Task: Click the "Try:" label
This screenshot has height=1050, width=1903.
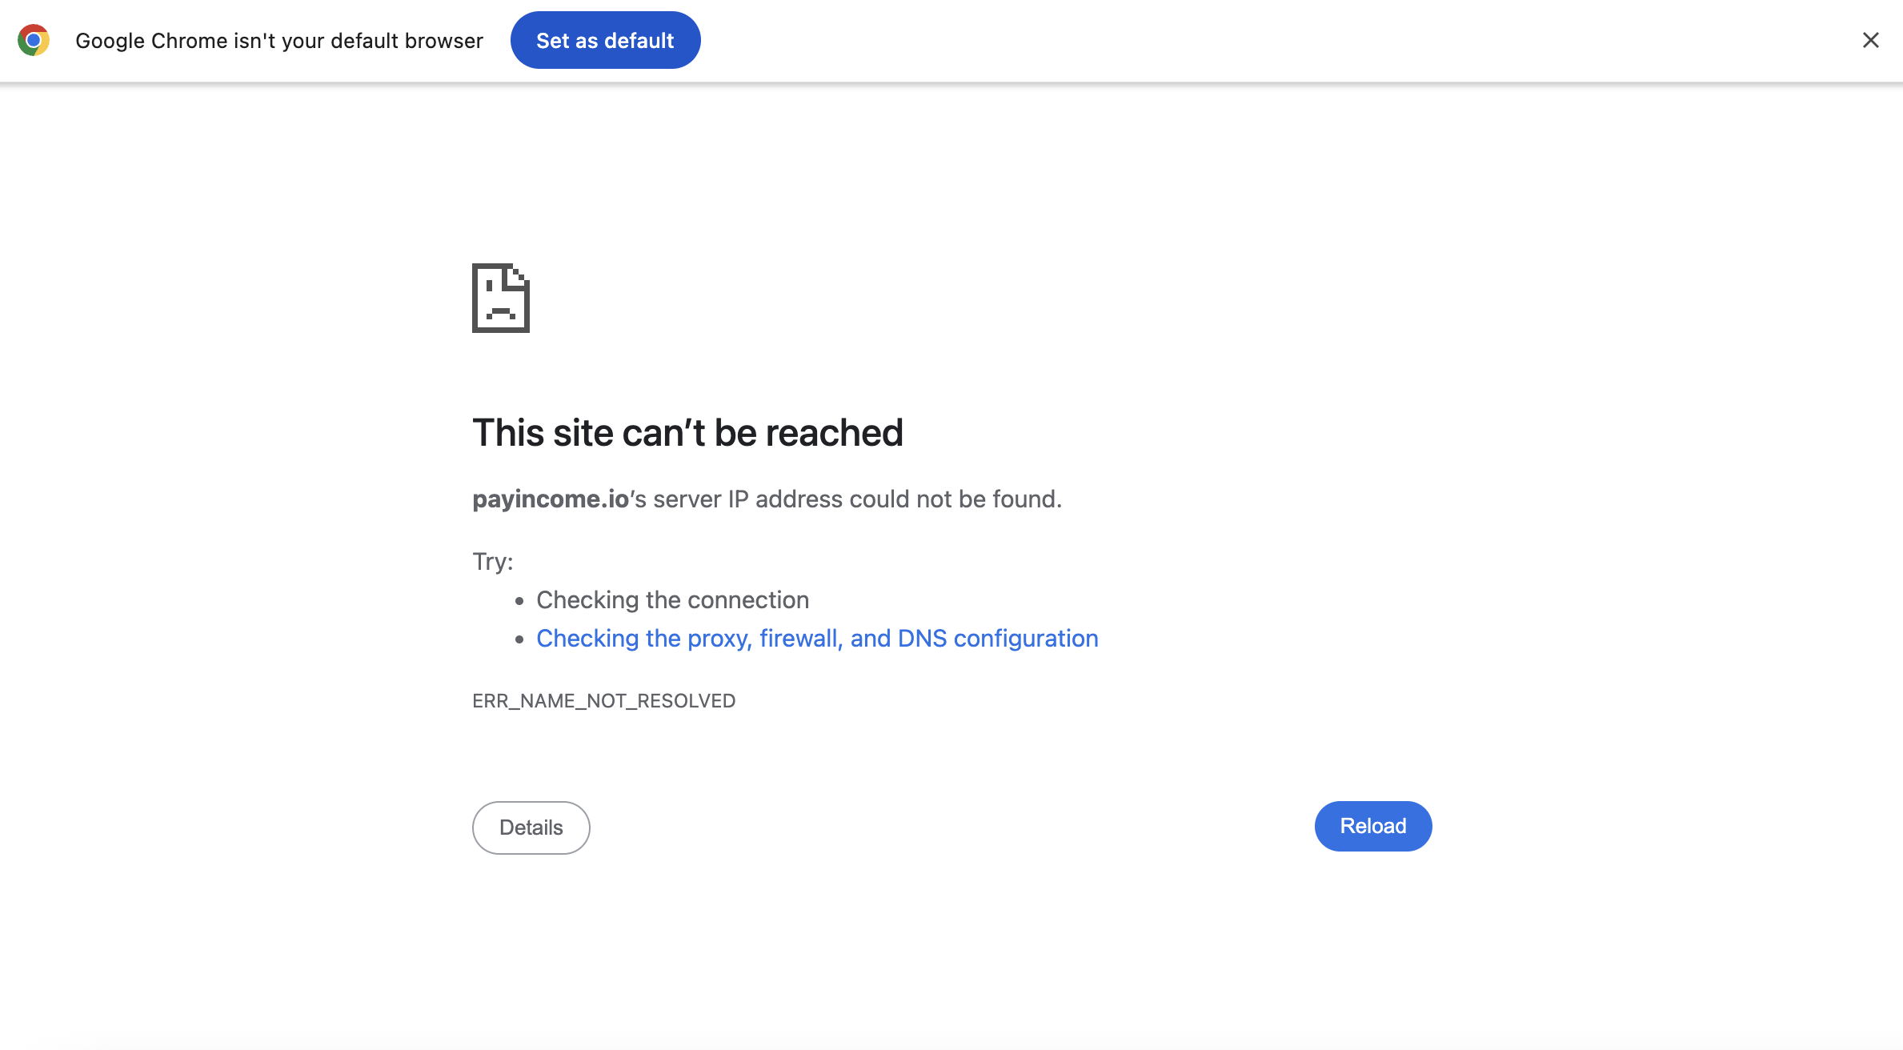Action: coord(492,561)
